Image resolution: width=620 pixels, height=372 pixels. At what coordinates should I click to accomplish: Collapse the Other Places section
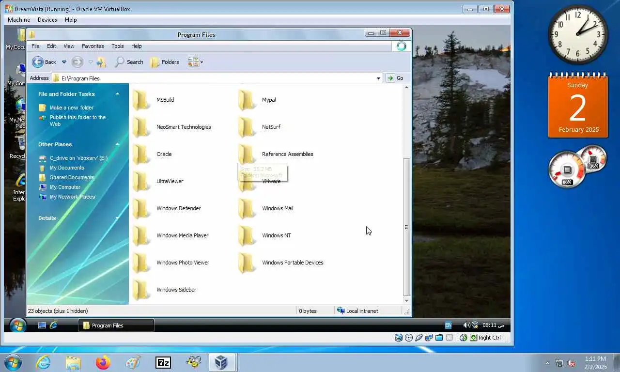click(117, 144)
